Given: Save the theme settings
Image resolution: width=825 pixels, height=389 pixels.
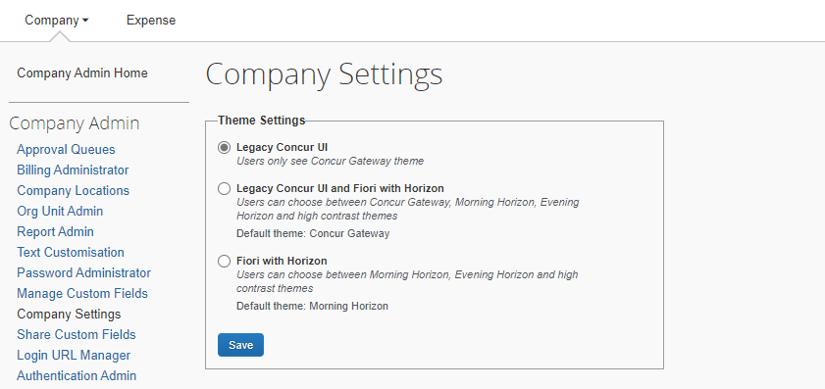Looking at the screenshot, I should pos(240,345).
